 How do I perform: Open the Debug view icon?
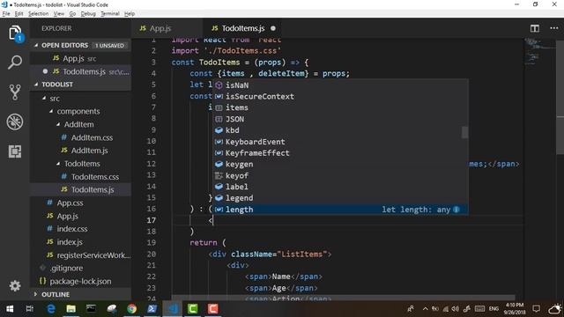pos(15,122)
